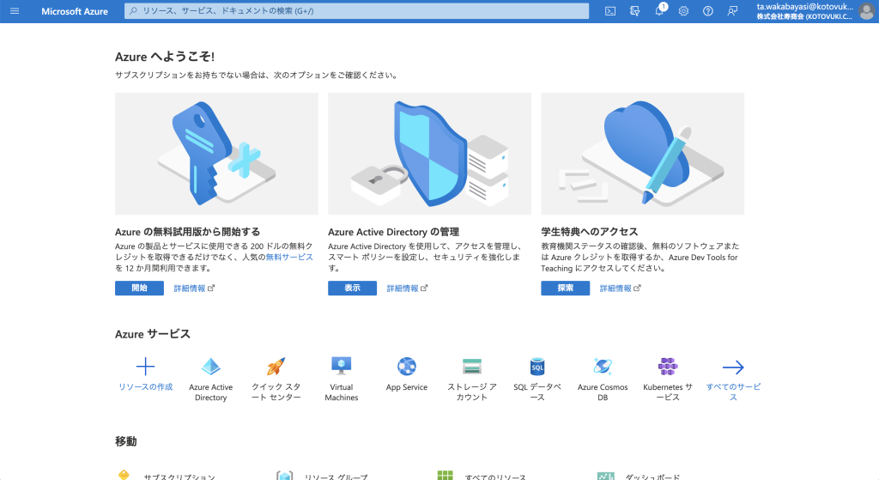Viewport: 879px width, 480px height.
Task: Open ストレージ アカウント icon
Action: (x=472, y=367)
